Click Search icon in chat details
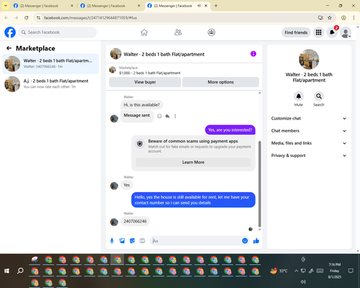The image size is (360, 288). [x=319, y=96]
